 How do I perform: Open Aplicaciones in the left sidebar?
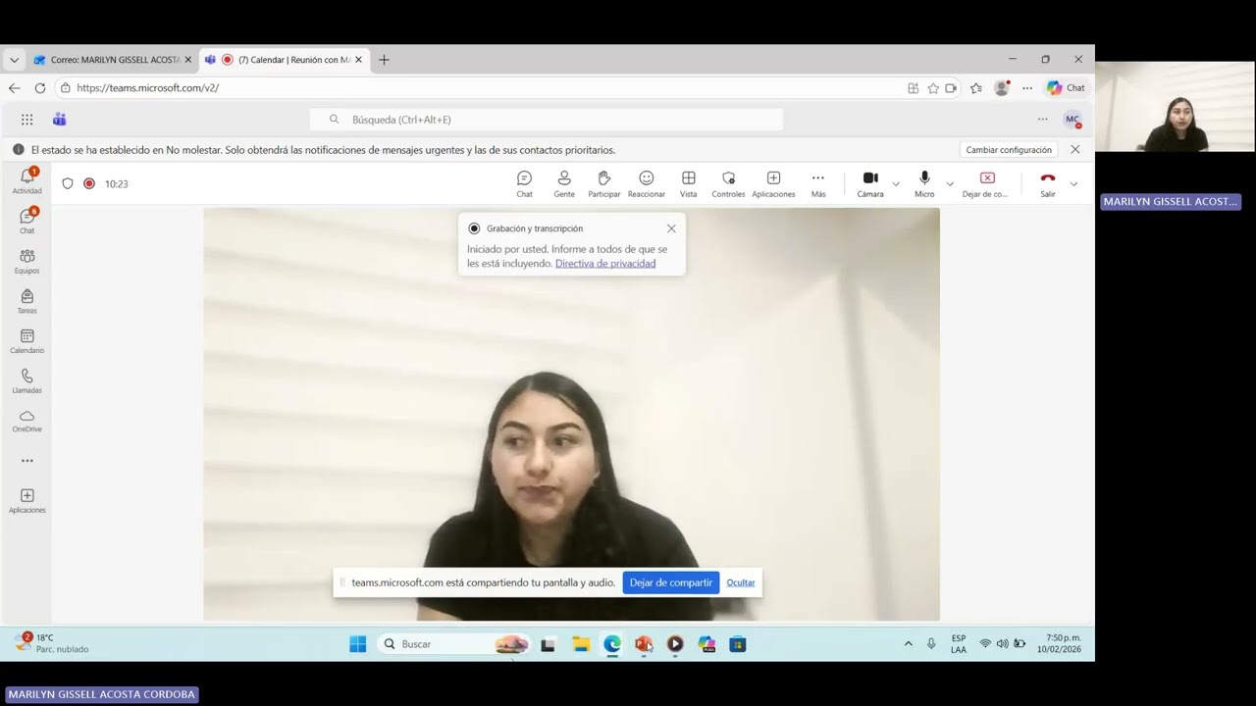pyautogui.click(x=26, y=501)
